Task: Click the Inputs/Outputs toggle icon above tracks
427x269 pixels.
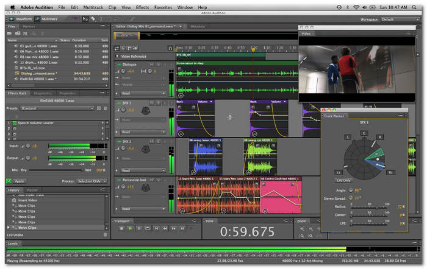Action: [x=117, y=48]
